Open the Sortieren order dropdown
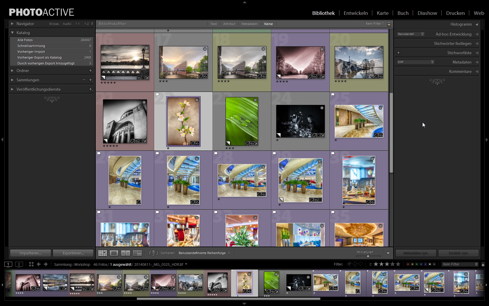 tap(204, 253)
